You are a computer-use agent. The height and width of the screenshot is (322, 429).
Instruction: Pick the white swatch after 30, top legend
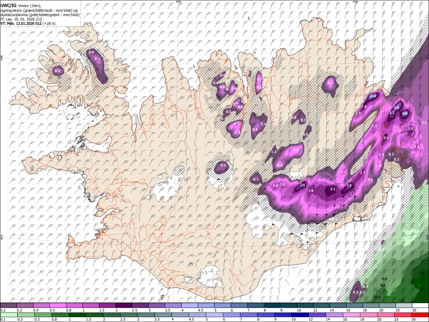[420, 305]
